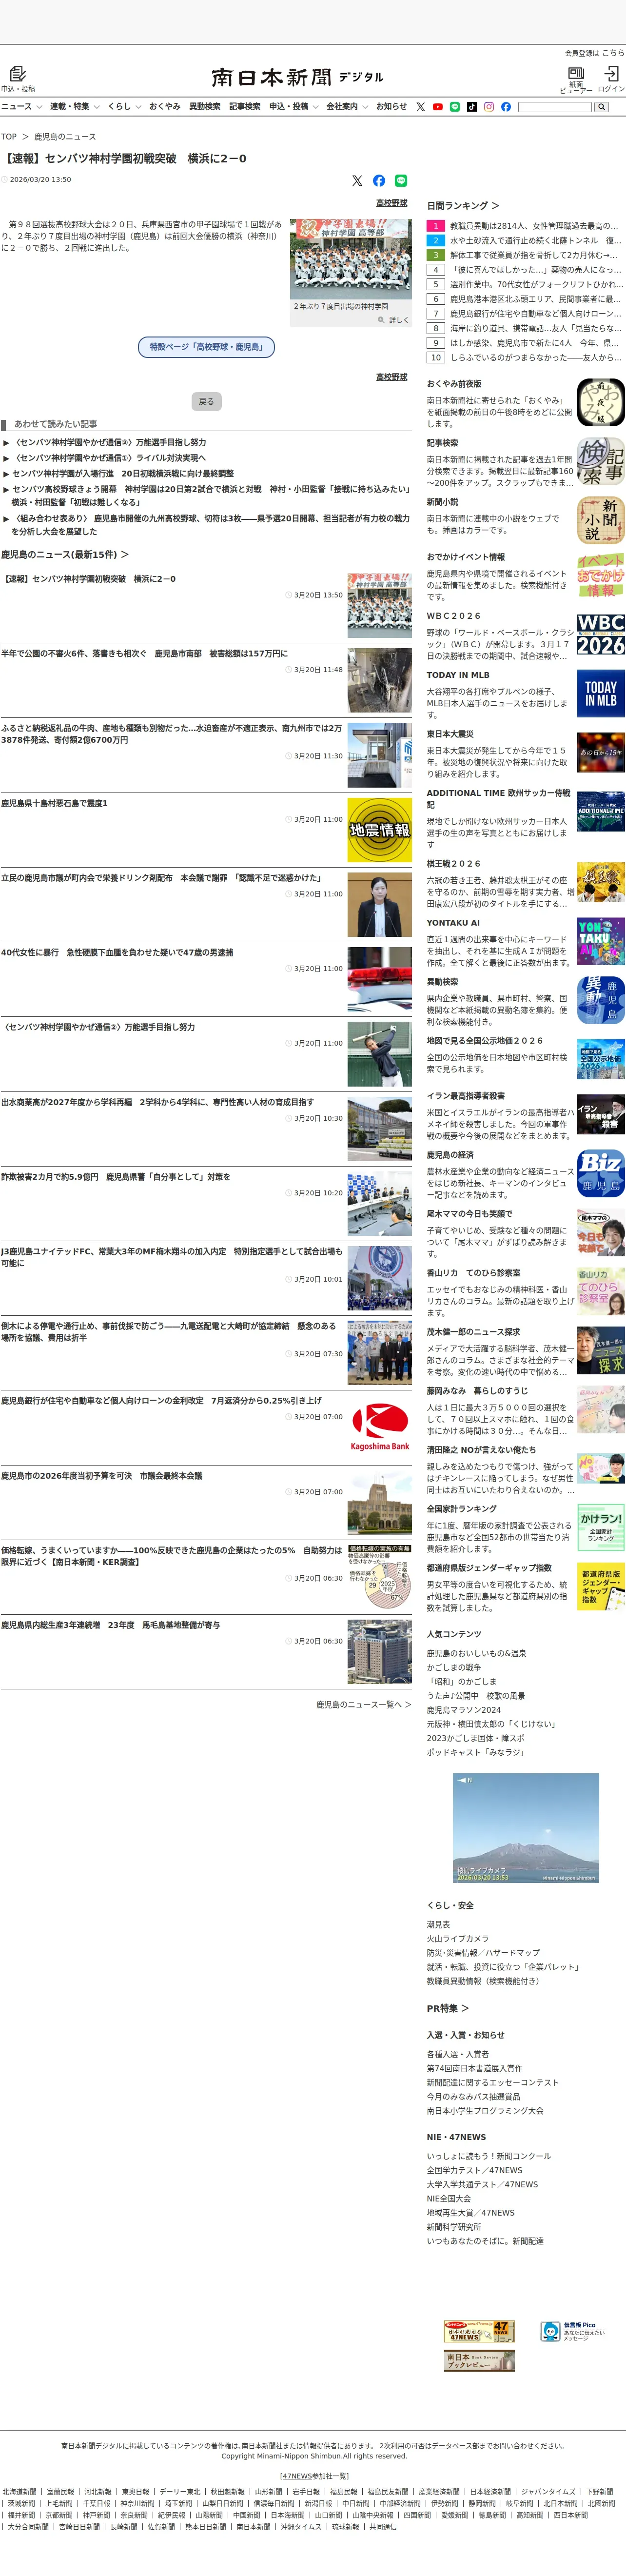This screenshot has height=2576, width=626.
Task: Click the ログイン icon
Action: point(611,73)
